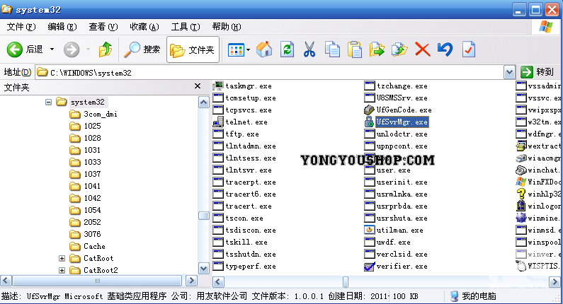Image resolution: width=563 pixels, height=304 pixels.
Task: Expand the address bar dropdown
Action: click(509, 72)
